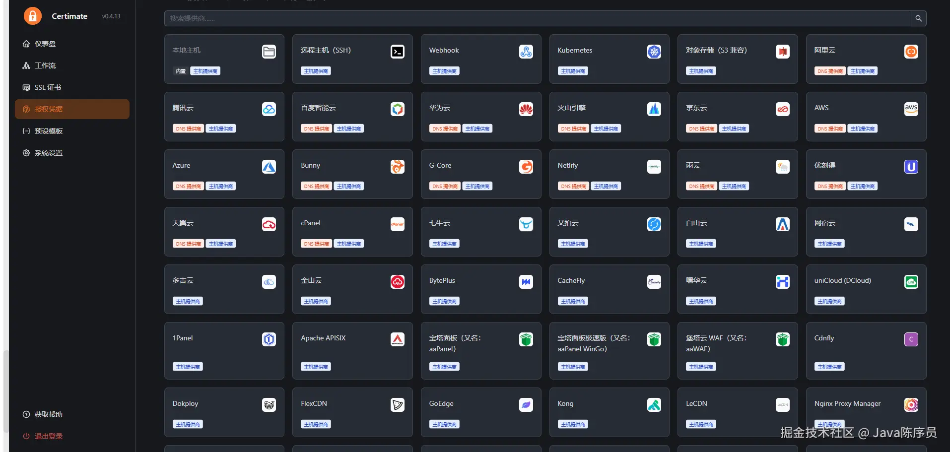950x452 pixels.
Task: Choose the BytePlus logo icon
Action: pyautogui.click(x=526, y=282)
